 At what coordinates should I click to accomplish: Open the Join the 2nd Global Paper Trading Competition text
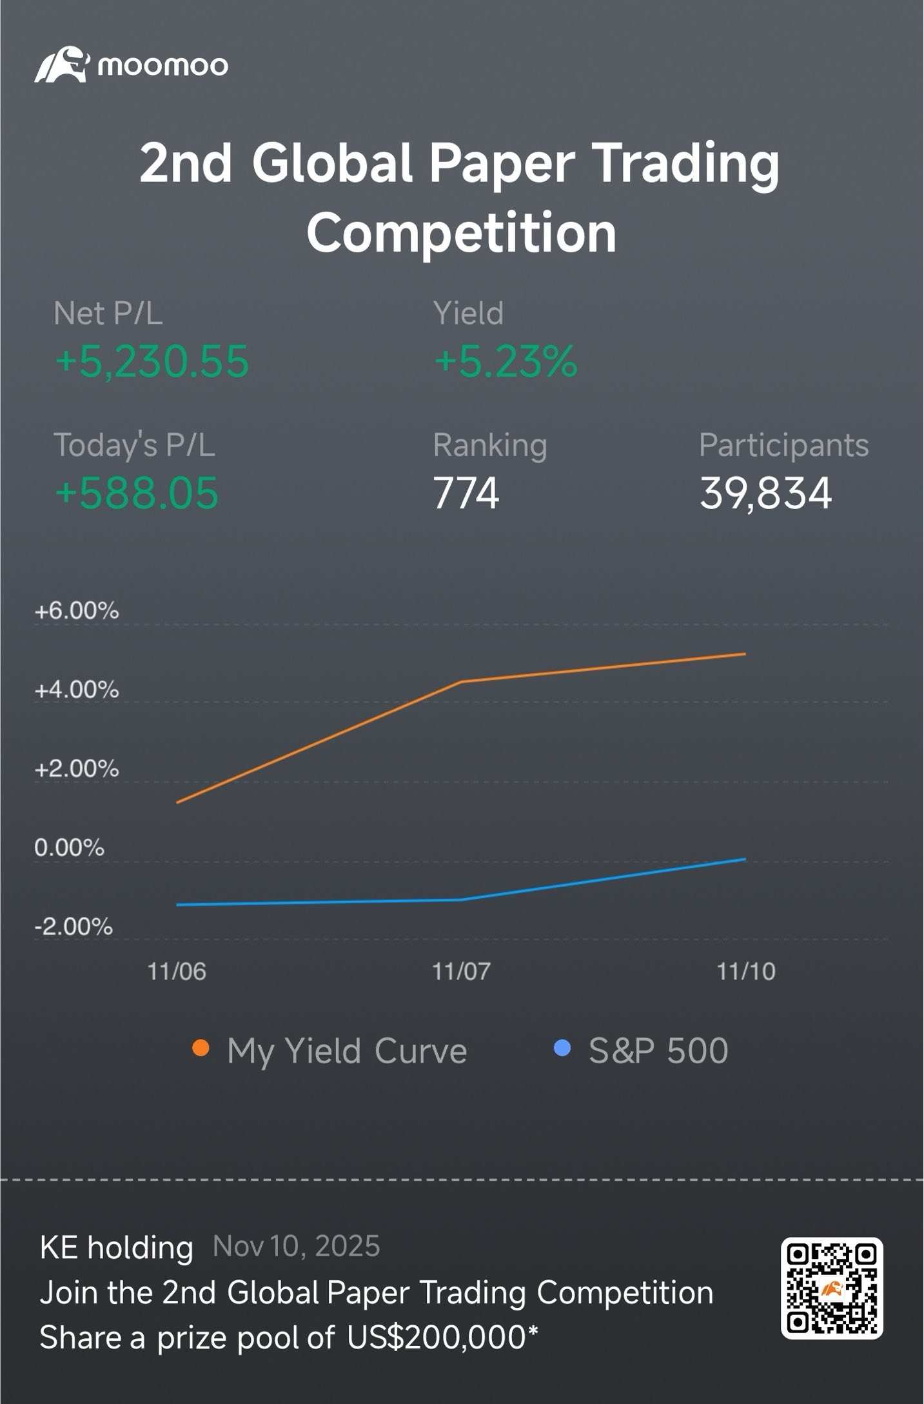(x=377, y=1293)
